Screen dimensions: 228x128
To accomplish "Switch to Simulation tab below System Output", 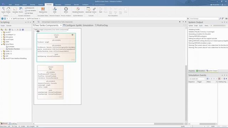I will click(201, 71).
